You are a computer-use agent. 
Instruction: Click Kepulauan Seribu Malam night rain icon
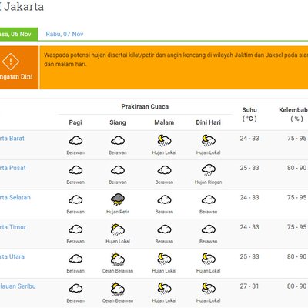[164, 288]
